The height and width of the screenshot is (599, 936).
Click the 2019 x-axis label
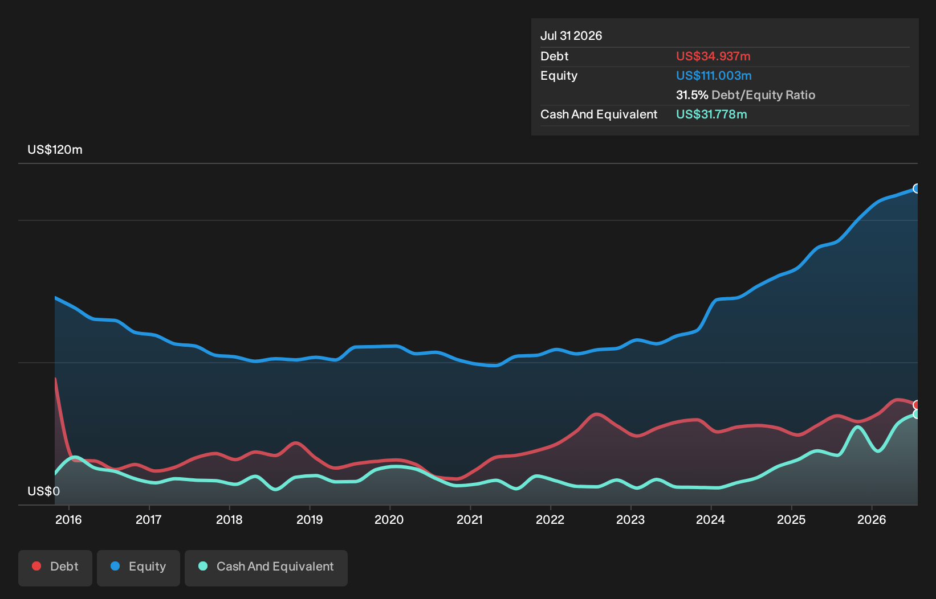click(x=310, y=520)
